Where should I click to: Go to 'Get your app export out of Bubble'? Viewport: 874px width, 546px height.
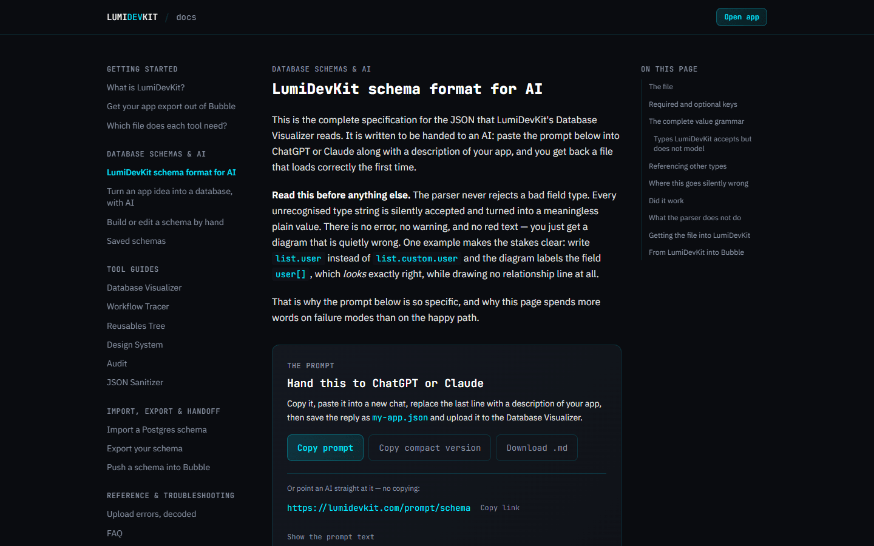pyautogui.click(x=171, y=106)
